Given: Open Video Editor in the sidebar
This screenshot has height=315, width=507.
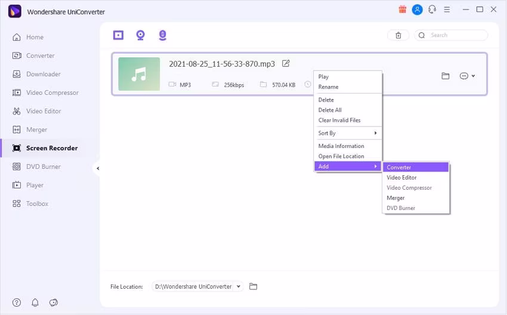Looking at the screenshot, I should [36, 111].
